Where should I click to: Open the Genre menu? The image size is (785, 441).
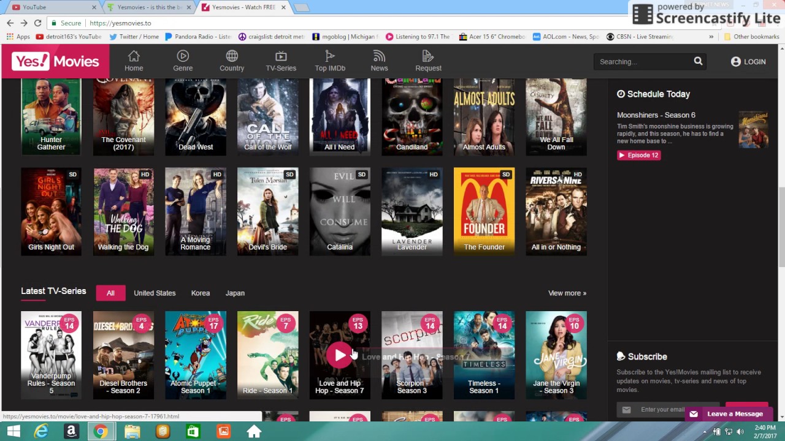click(x=183, y=61)
